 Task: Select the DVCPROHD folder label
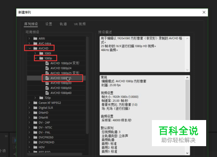[46, 142]
